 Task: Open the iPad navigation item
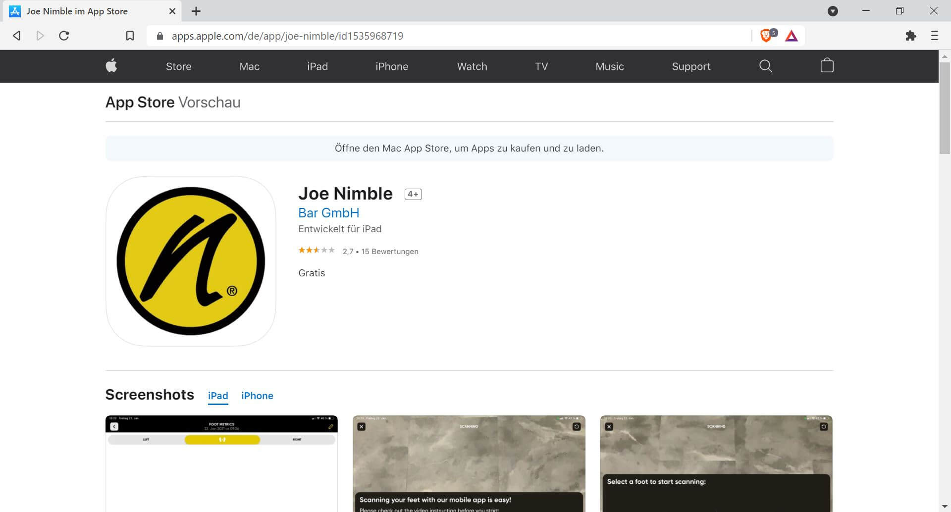point(317,66)
